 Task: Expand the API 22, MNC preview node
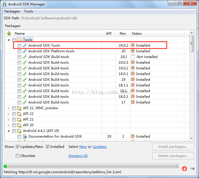9,108
